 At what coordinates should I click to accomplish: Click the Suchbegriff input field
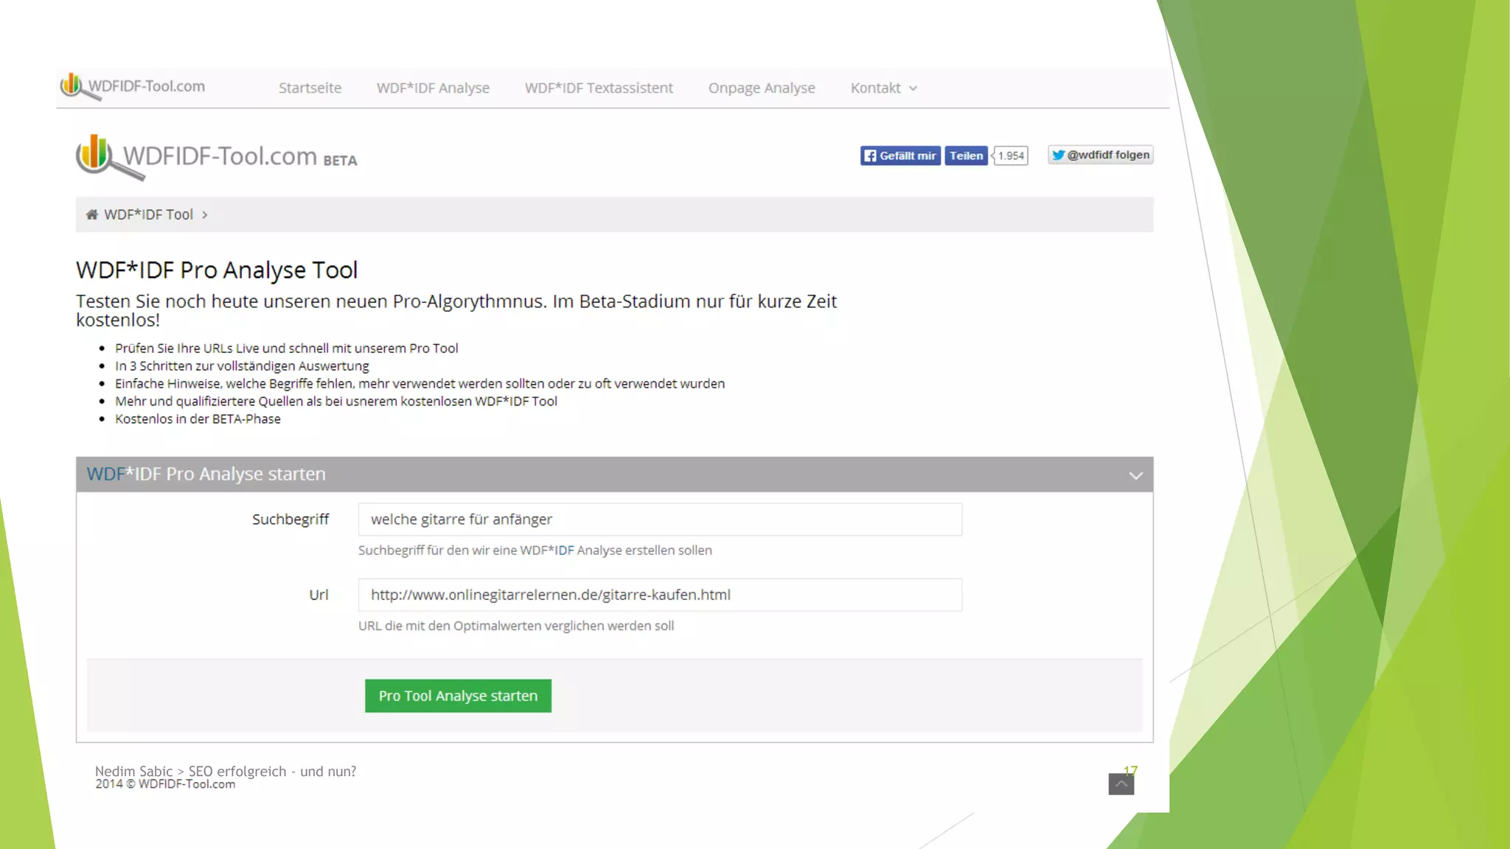[x=660, y=520]
